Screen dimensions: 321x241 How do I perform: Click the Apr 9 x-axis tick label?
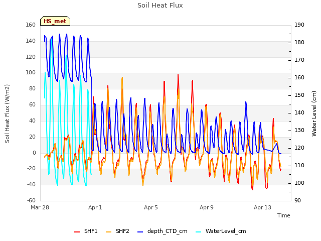(x=206, y=207)
